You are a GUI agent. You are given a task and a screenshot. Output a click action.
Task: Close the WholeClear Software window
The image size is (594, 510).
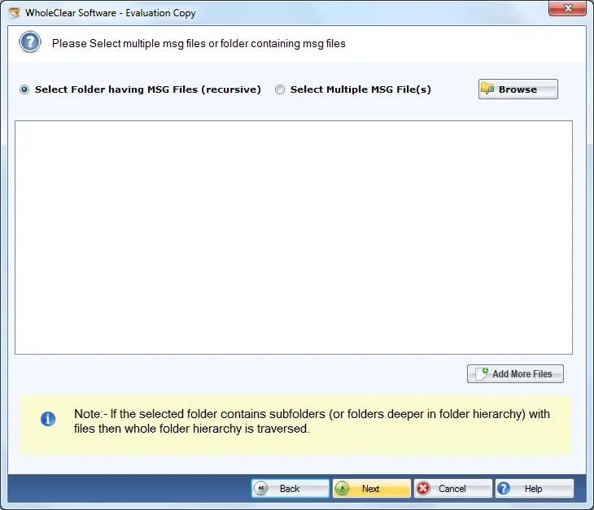coord(567,8)
